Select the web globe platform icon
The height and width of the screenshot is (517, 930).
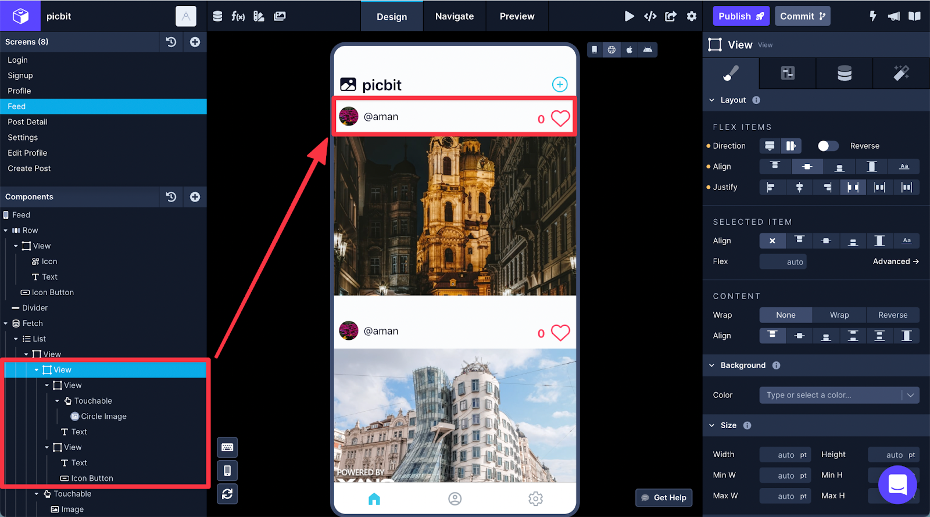coord(611,50)
